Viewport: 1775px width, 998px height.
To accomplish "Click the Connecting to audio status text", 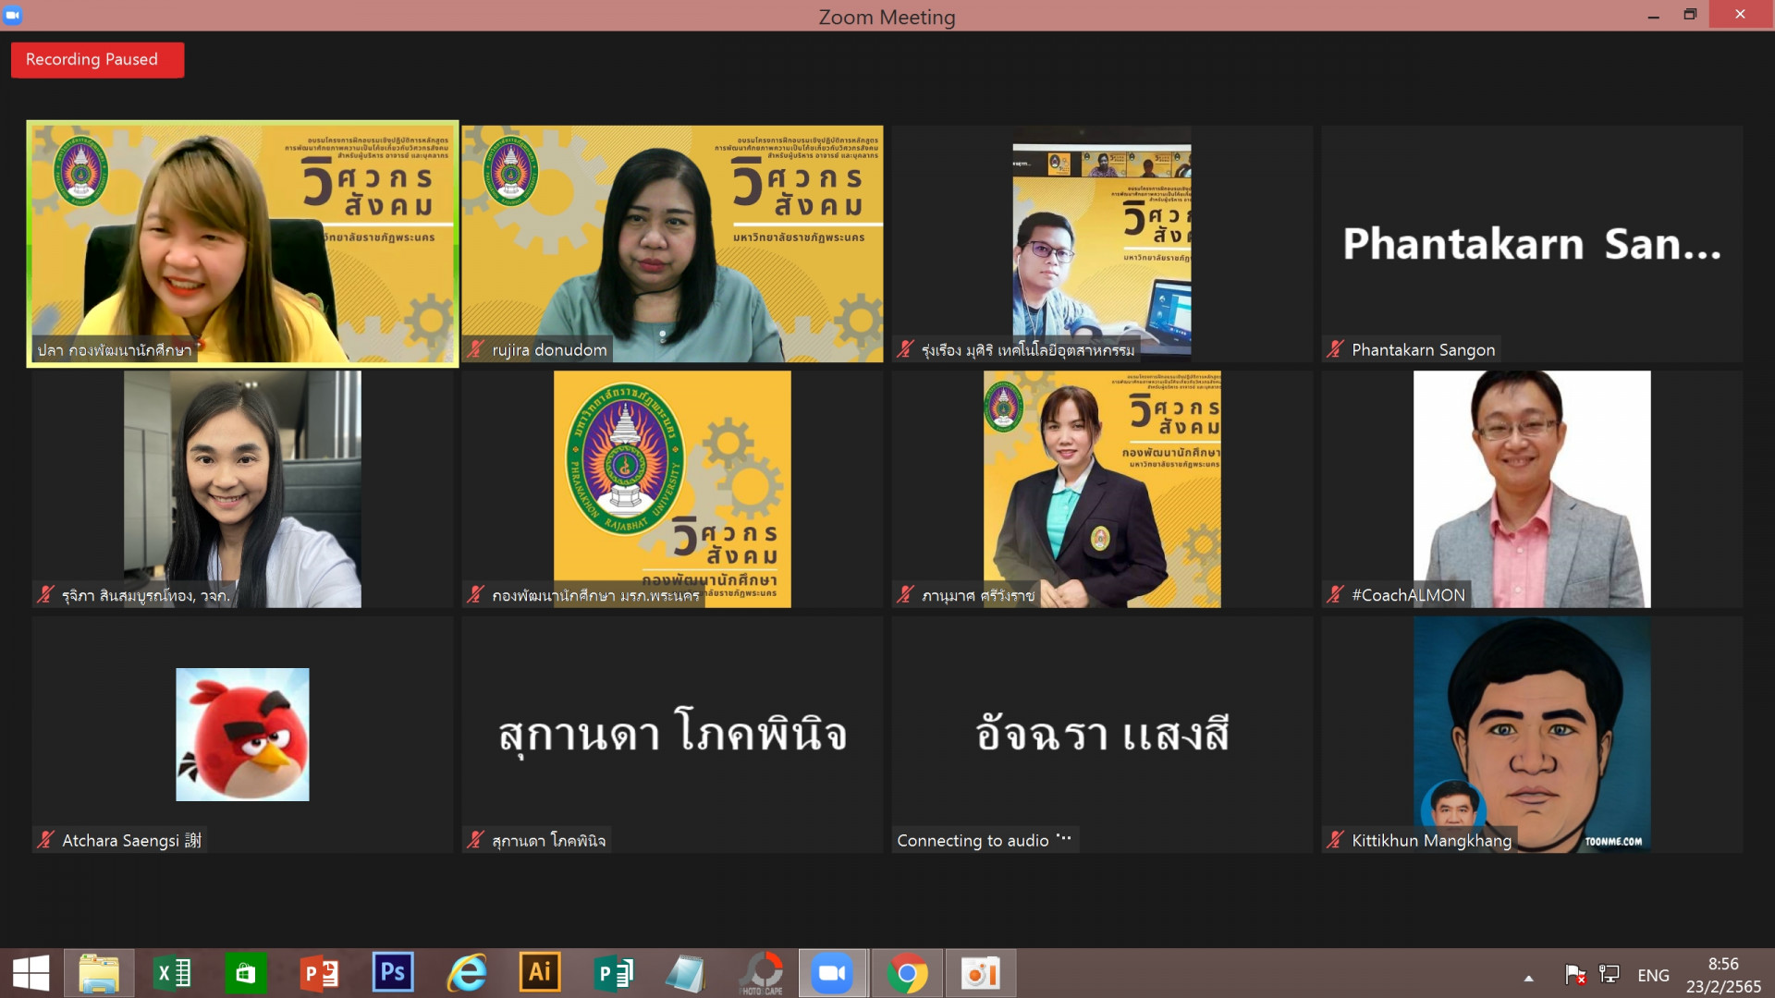I will [973, 840].
